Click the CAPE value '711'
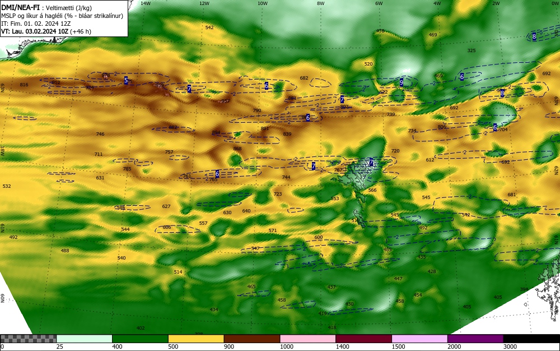The height and width of the screenshot is (351, 560). [99, 154]
